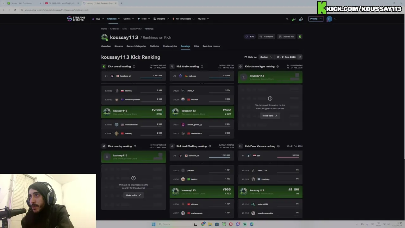Click info icon beside Kick overall ranking
The width and height of the screenshot is (405, 228).
(134, 66)
